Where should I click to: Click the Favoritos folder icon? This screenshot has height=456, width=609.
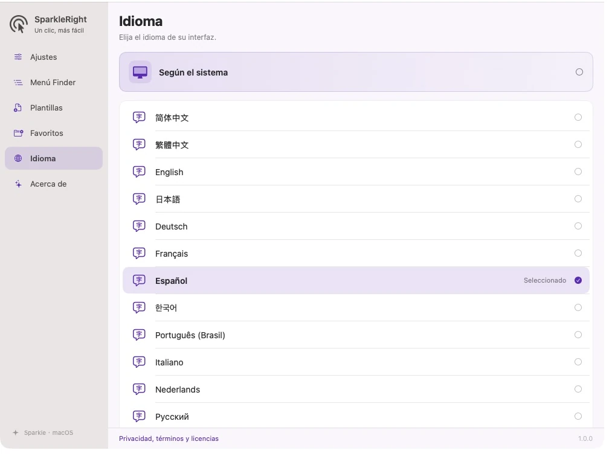point(18,133)
